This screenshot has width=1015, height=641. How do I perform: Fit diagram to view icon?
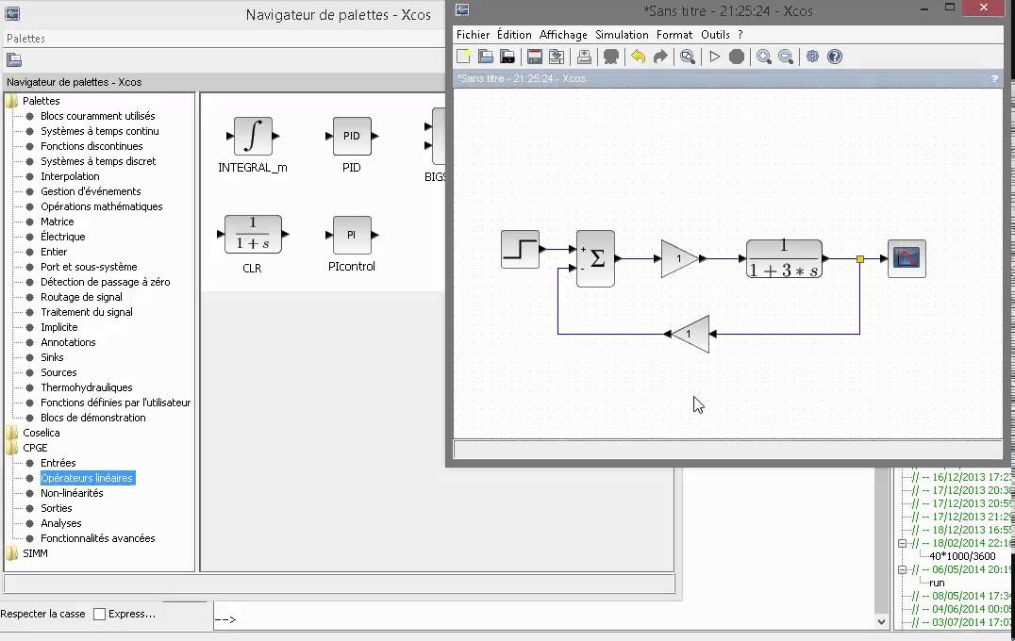tap(688, 57)
